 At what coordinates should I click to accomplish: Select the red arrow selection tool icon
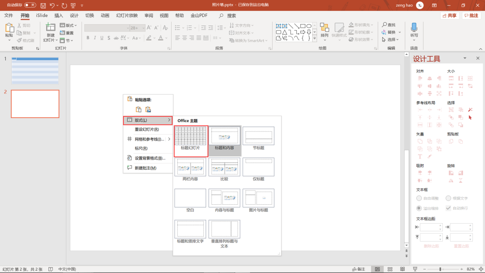coord(470,117)
